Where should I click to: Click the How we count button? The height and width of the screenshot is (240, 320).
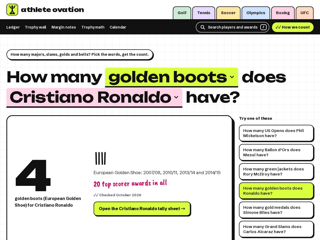click(293, 27)
